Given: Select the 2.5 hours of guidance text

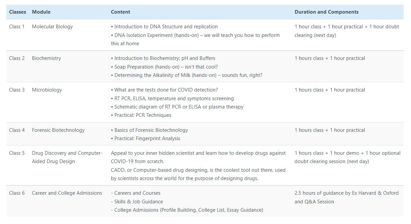Looking at the screenshot, I should coord(347,197).
